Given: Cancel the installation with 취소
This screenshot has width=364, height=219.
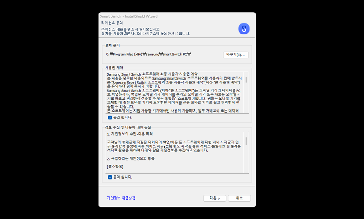Looking at the screenshot, I should (239, 198).
